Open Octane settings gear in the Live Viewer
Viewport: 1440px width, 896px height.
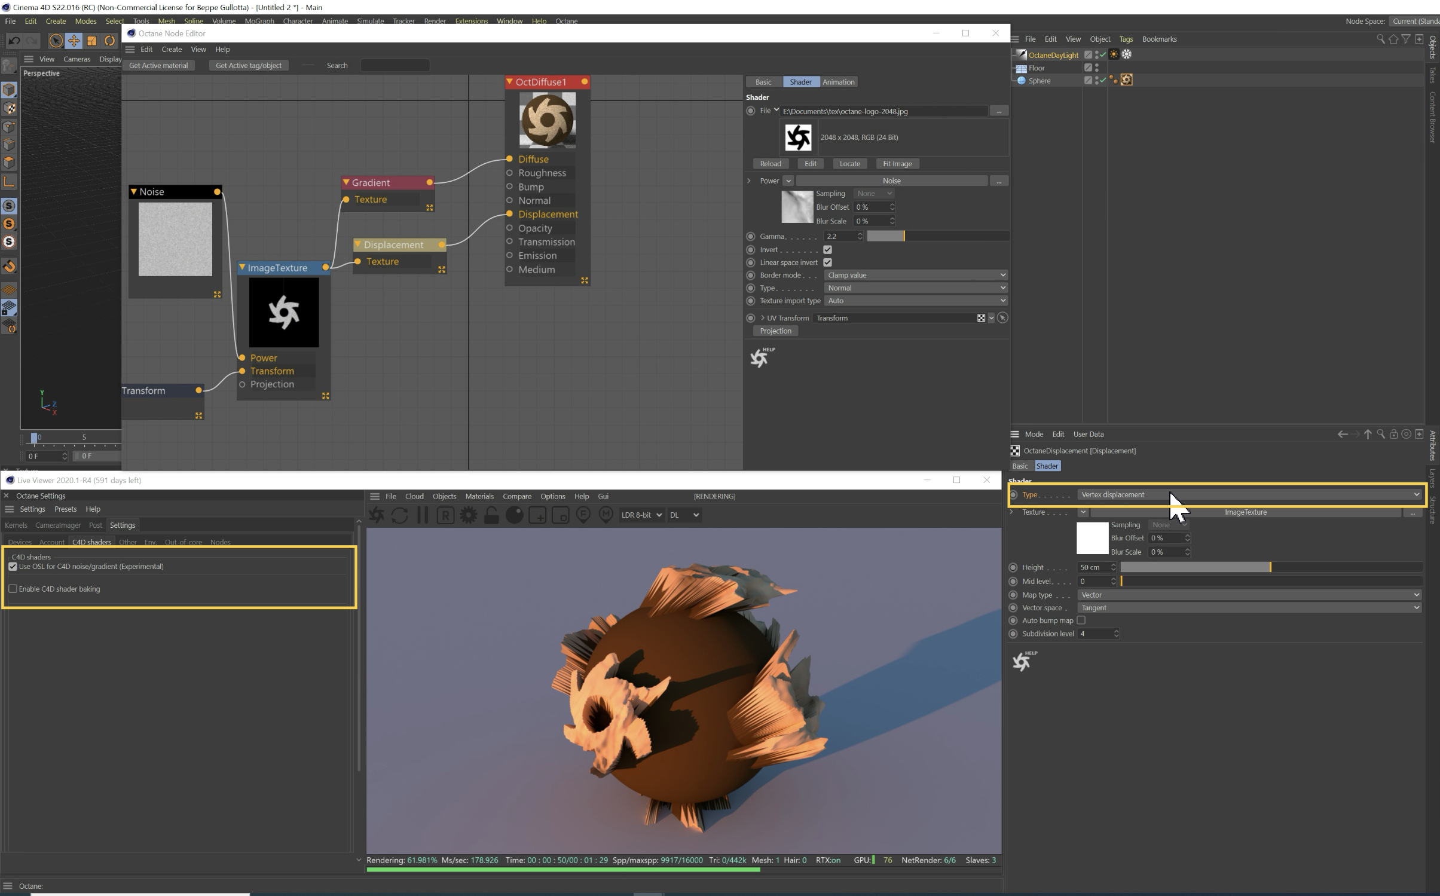click(469, 515)
